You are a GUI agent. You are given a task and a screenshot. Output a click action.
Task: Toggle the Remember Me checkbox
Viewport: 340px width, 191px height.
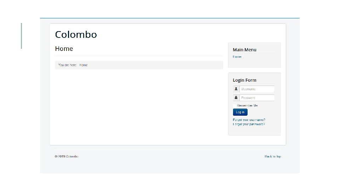(234, 106)
